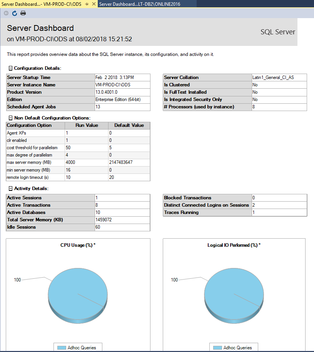Click the Logical IO Performed pie chart
314x352 pixels.
pos(234,296)
